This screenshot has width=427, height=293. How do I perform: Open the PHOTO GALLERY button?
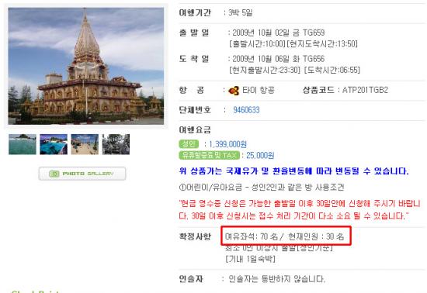coord(82,174)
